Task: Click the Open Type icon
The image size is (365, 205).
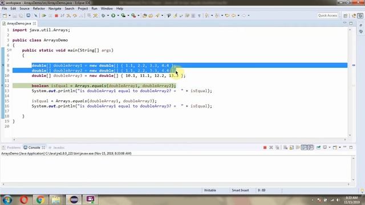Action: click(x=151, y=15)
